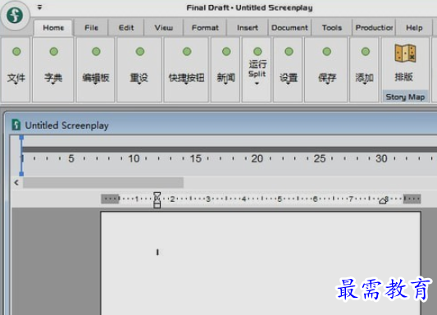Click the 10 mark on the timeline ruler
Screen dimensions: 437x315
(x=134, y=158)
